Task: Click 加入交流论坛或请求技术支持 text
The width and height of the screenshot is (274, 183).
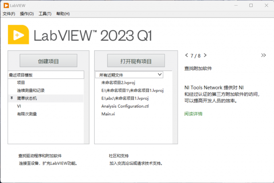Action: [136, 163]
